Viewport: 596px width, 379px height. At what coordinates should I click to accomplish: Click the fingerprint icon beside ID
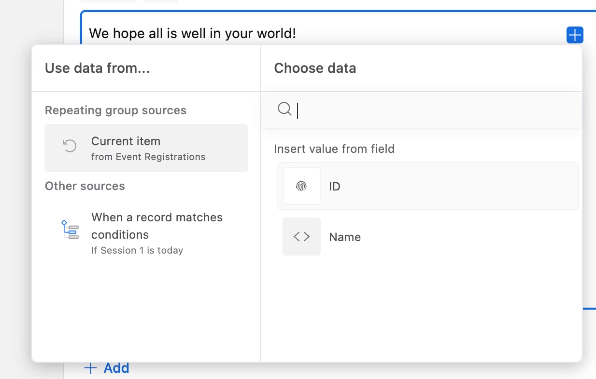[301, 186]
